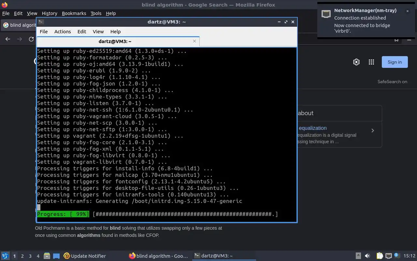Screen dimensions: 417x261
Task: Open Google quick settings gear
Action: point(356,62)
